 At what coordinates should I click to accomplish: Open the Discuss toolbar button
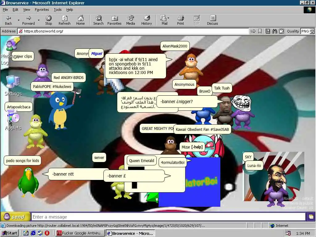pos(212,20)
